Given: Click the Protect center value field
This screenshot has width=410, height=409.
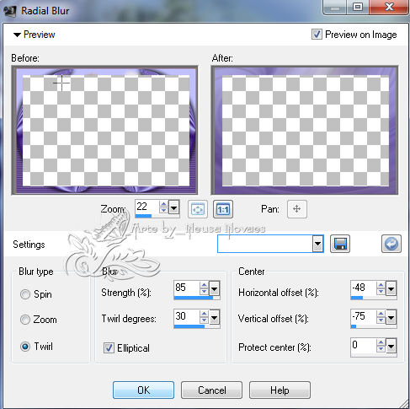Looking at the screenshot, I should tap(363, 346).
